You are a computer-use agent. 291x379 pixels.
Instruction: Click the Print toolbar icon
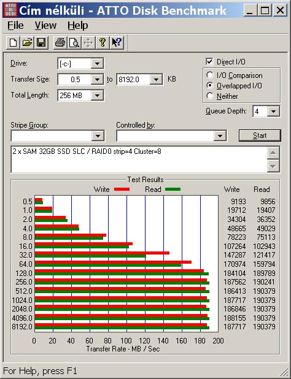pyautogui.click(x=60, y=43)
